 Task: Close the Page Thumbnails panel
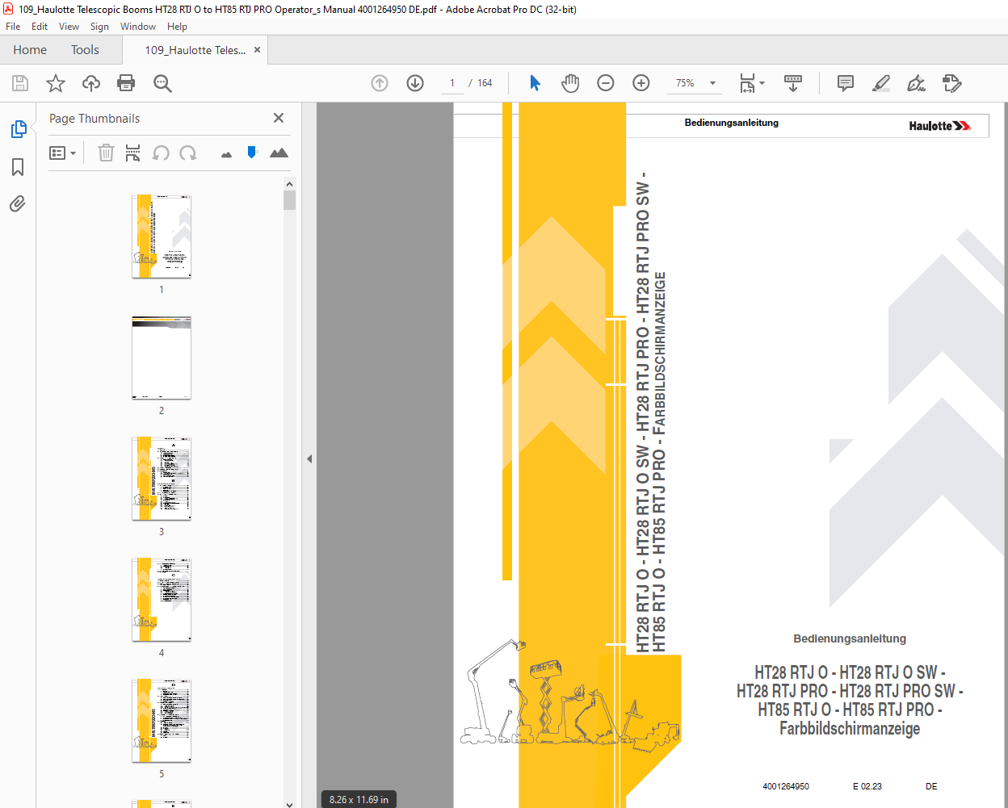coord(279,118)
